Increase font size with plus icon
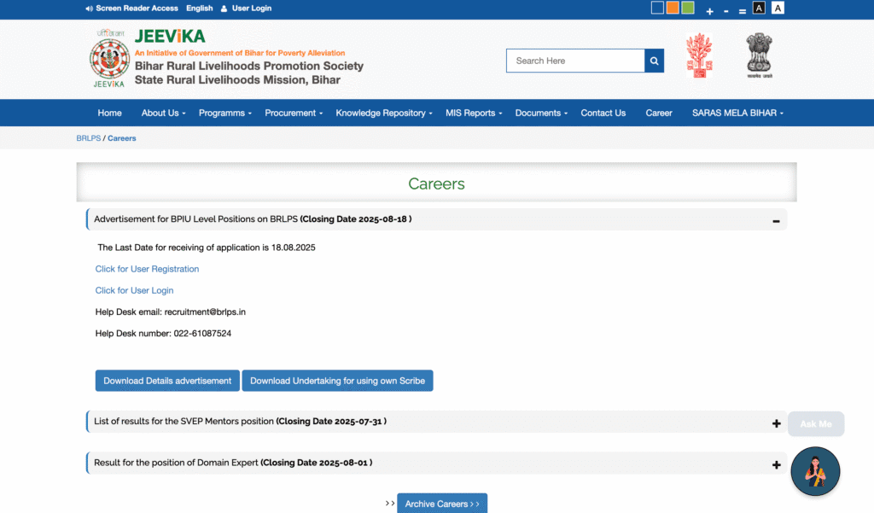874x513 pixels. click(709, 11)
